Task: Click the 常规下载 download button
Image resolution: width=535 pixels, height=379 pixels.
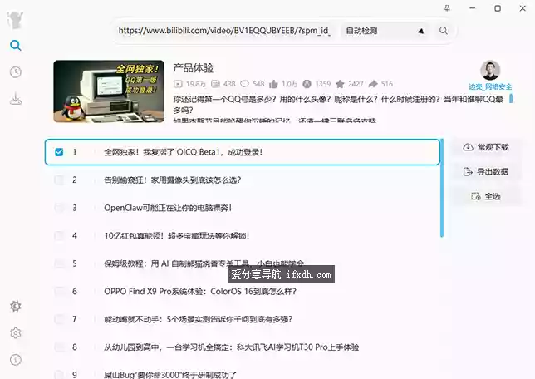Action: (x=486, y=147)
